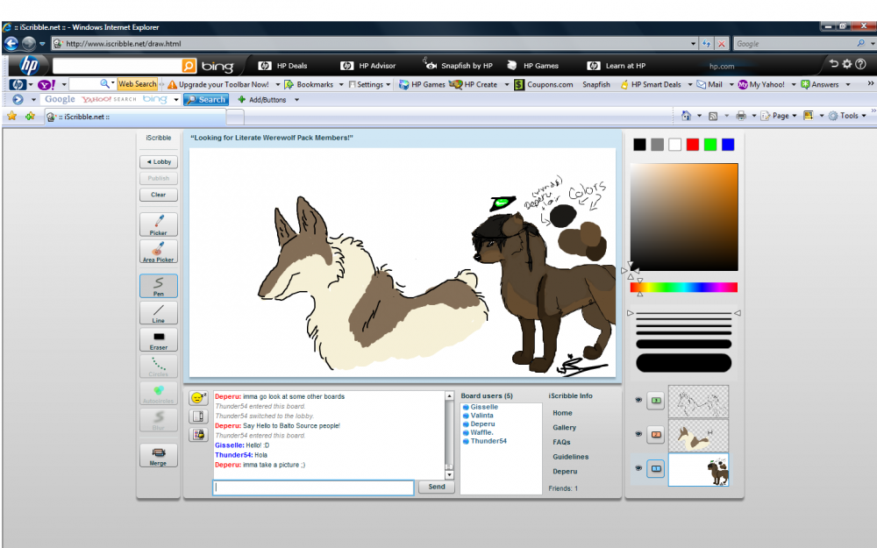Click the browser Back arrow button

[x=11, y=43]
